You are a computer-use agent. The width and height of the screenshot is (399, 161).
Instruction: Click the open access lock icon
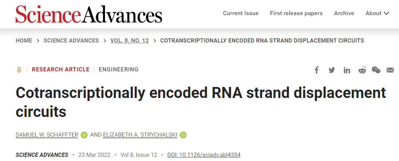(x=19, y=69)
